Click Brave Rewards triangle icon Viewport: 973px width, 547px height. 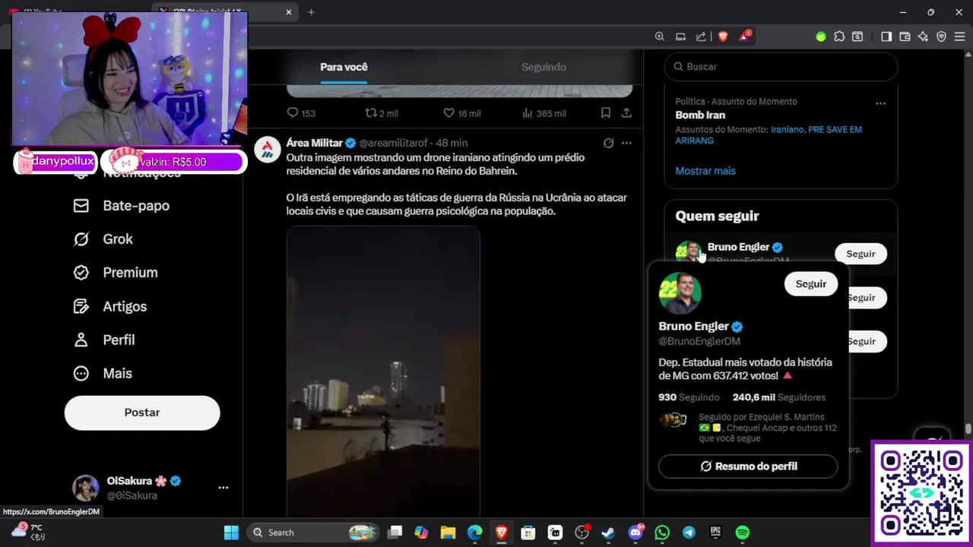click(x=744, y=36)
